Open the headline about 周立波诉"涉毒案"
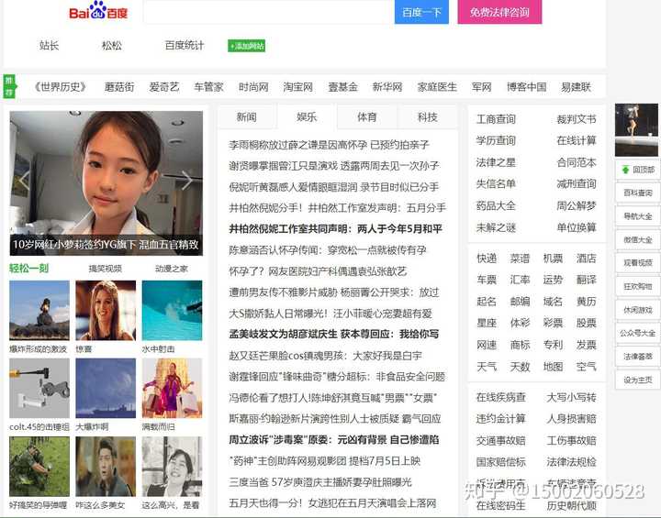The image size is (661, 518). (334, 440)
